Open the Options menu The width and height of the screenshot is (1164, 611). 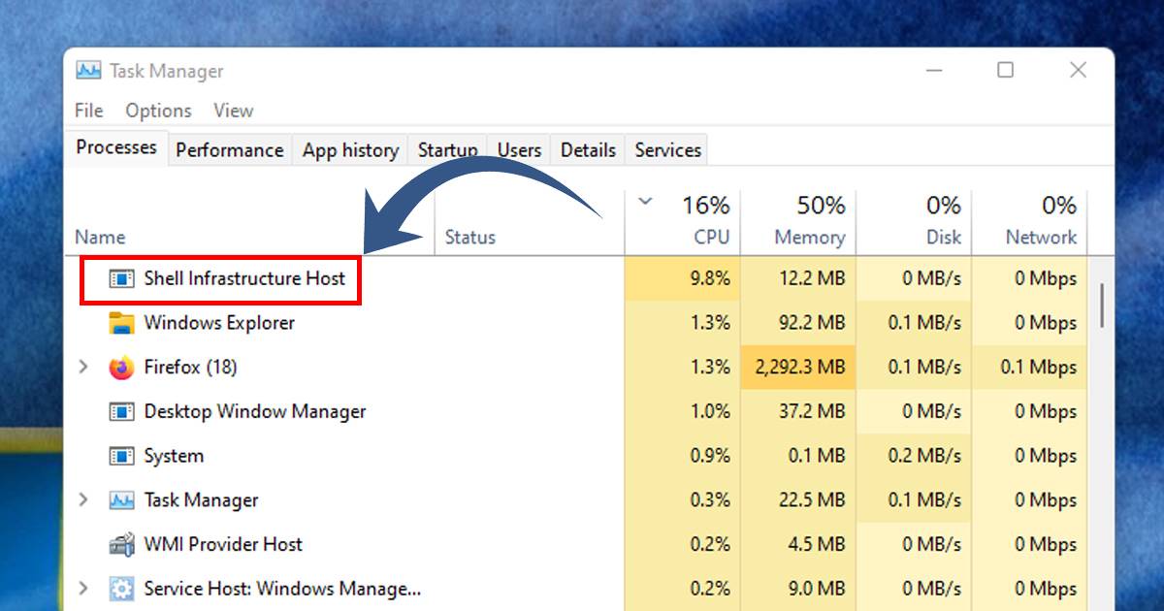coord(158,111)
